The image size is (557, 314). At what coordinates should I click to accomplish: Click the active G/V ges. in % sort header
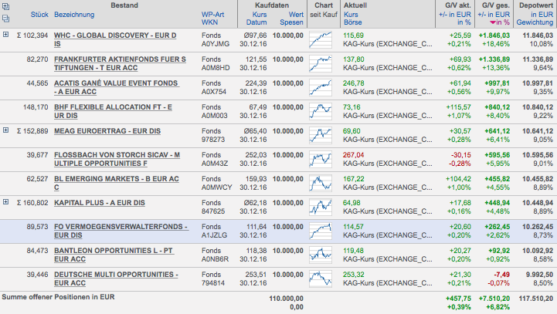coord(500,22)
